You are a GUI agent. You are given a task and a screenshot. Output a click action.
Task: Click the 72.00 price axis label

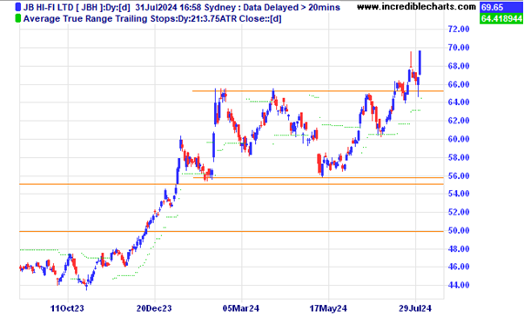coord(459,30)
